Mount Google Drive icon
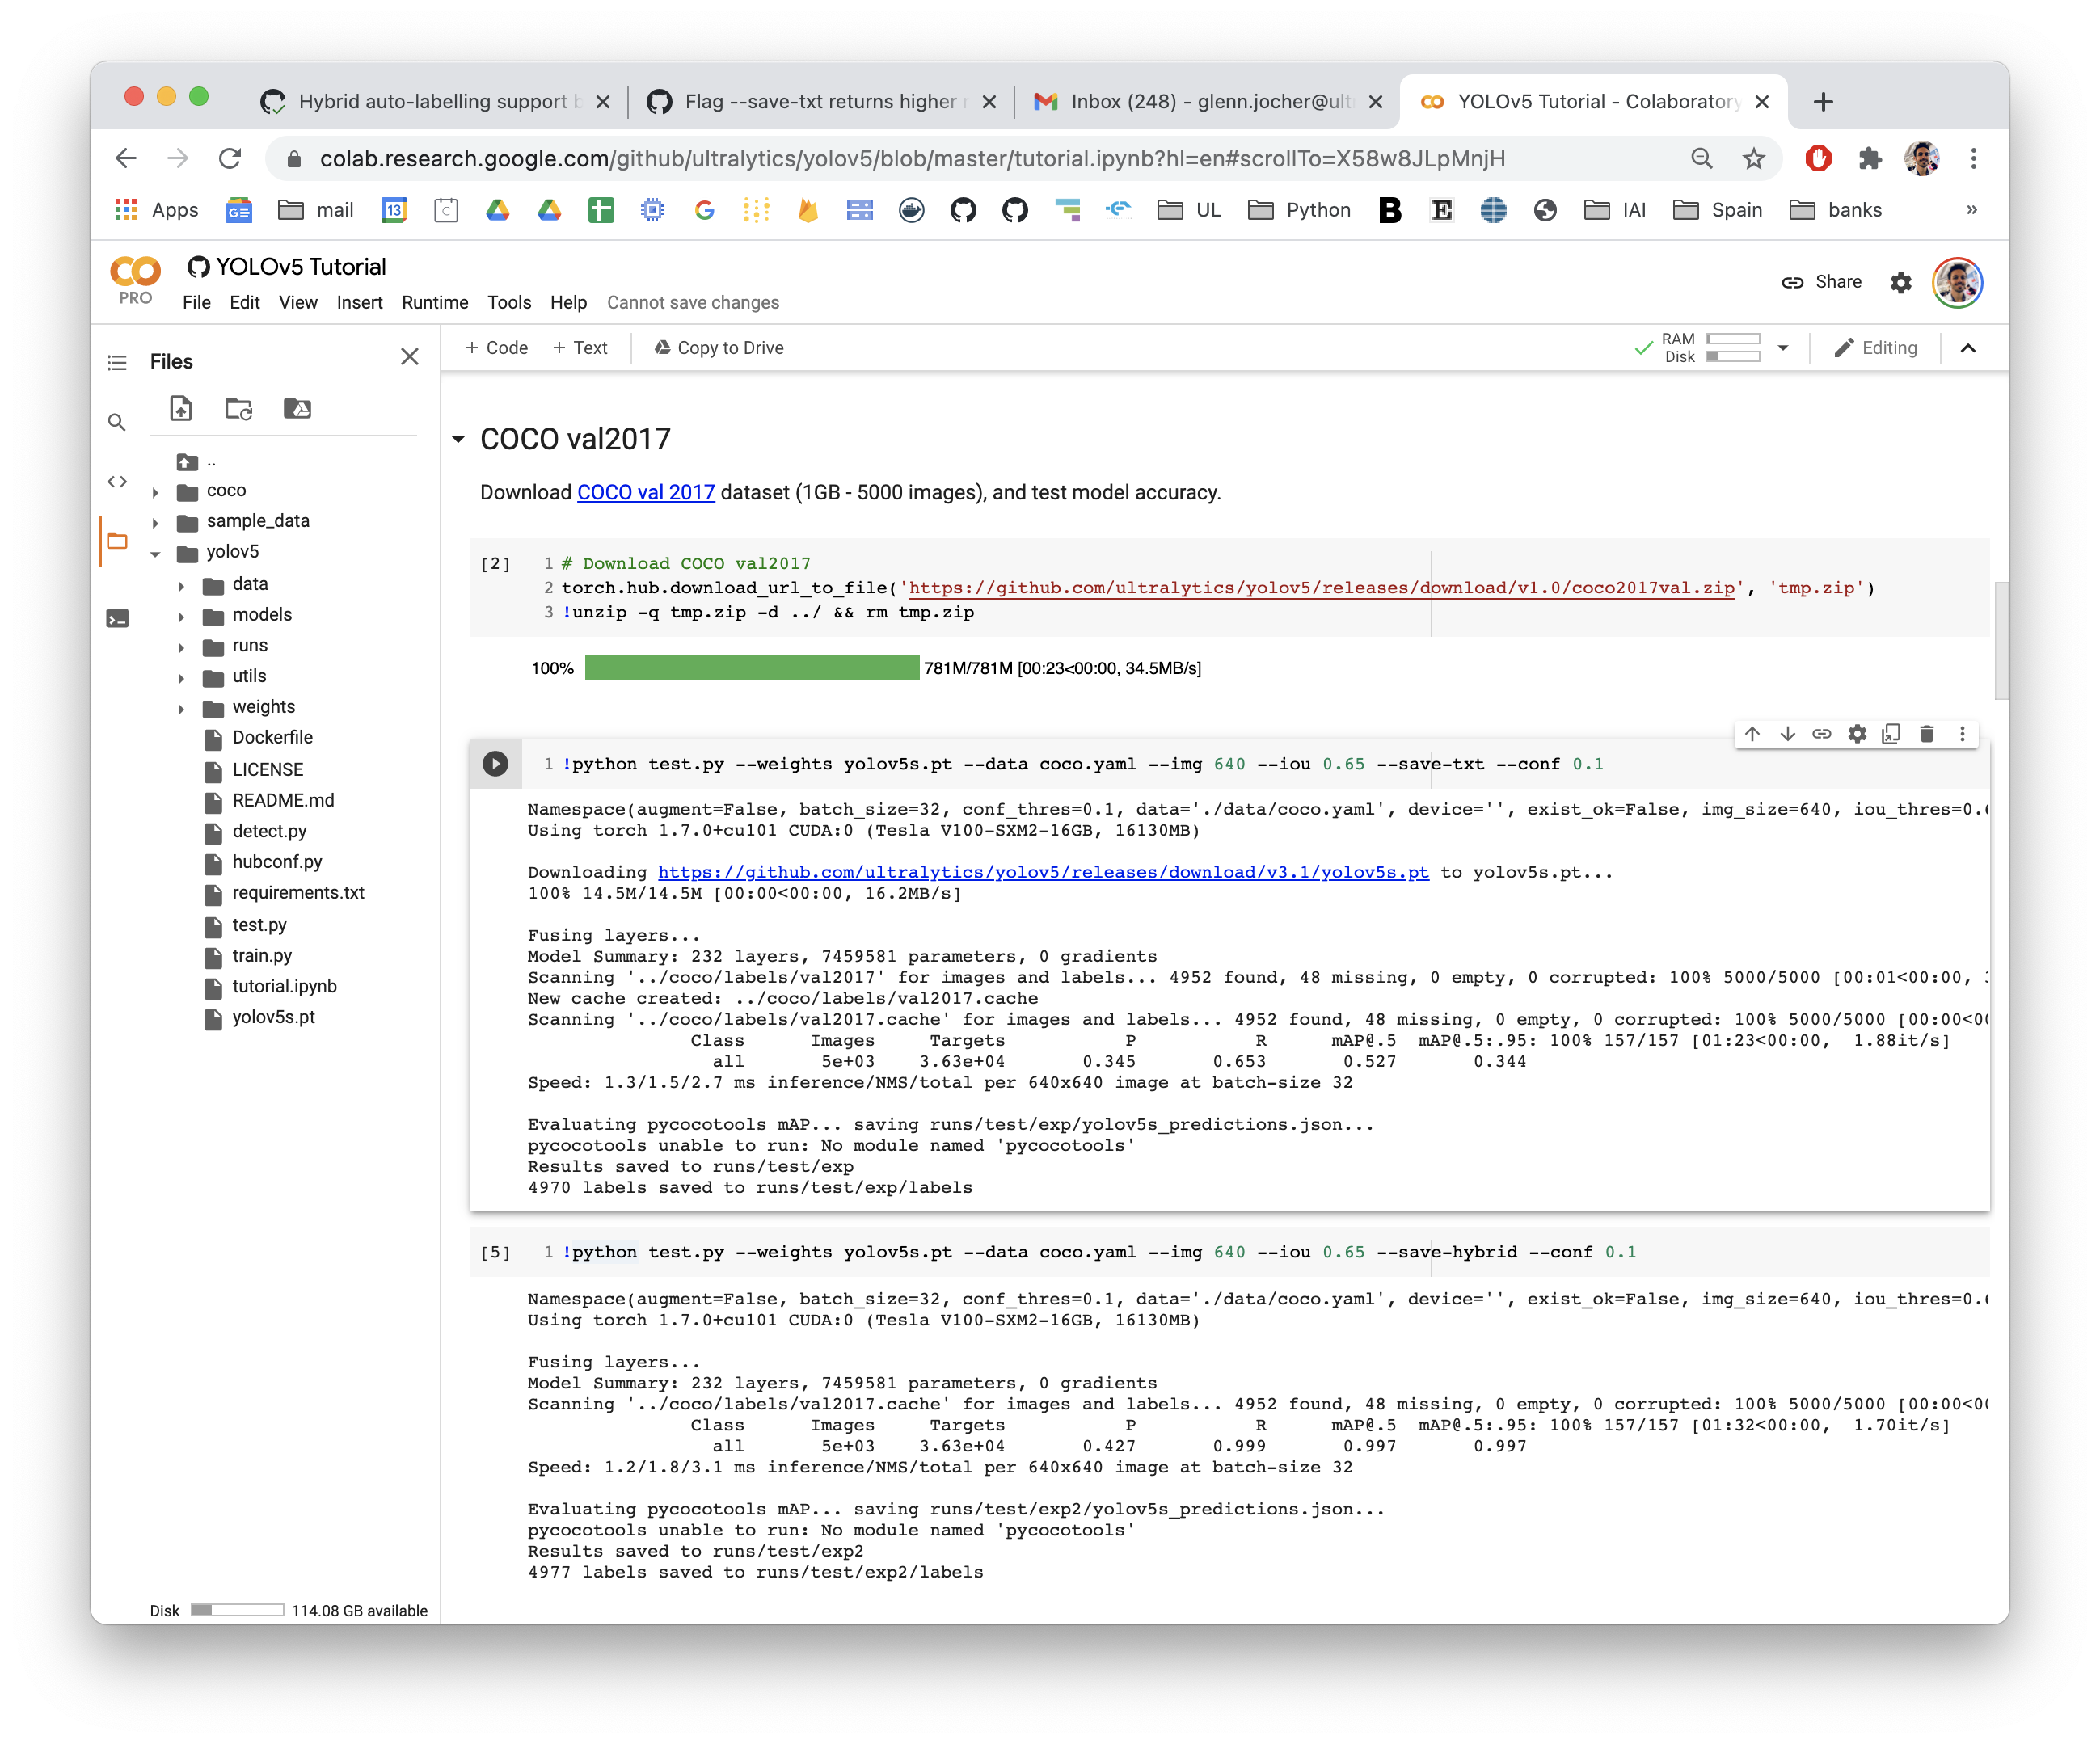 pyautogui.click(x=297, y=408)
